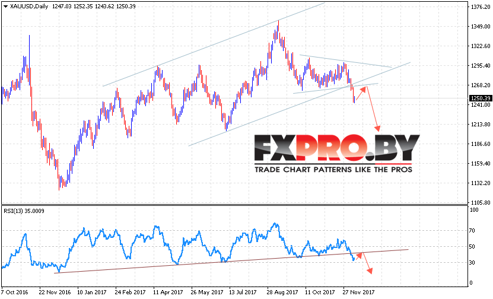Click the XAUUSD,Daily chart title
This screenshot has width=493, height=299.
coord(29,7)
